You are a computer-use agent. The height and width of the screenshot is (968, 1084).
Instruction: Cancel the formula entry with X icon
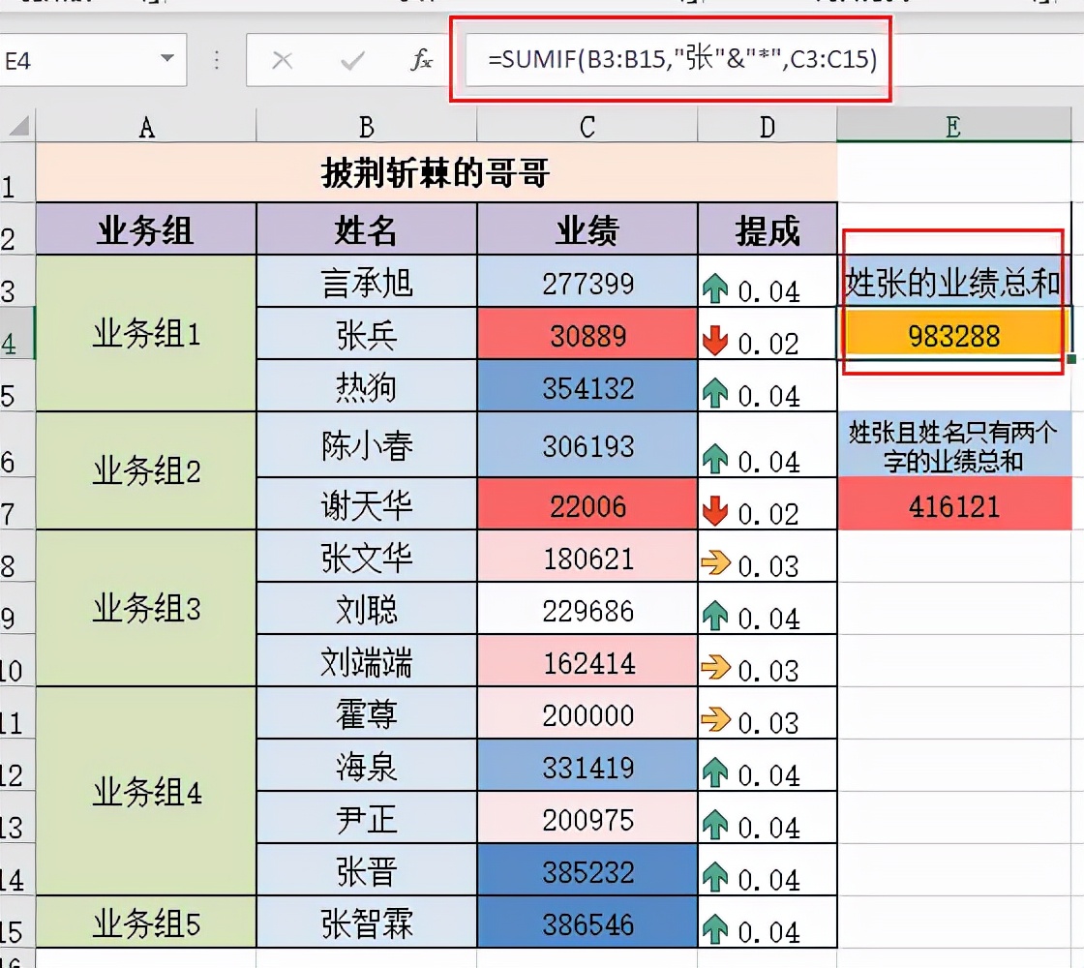coord(282,60)
